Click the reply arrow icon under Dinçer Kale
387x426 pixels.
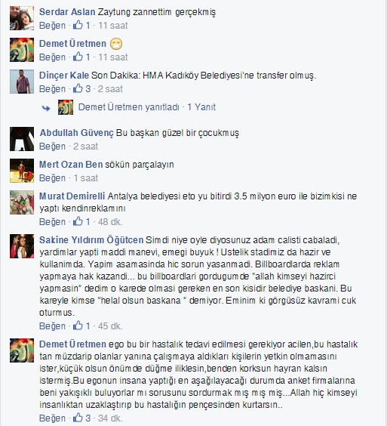[46, 108]
